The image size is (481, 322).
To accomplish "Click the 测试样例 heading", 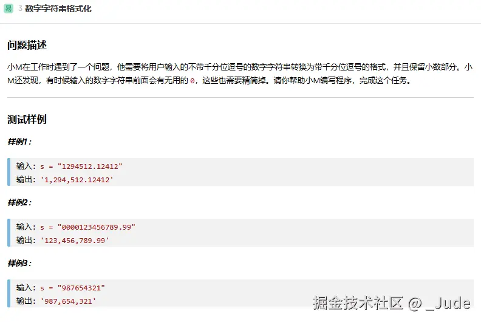I will coord(27,119).
